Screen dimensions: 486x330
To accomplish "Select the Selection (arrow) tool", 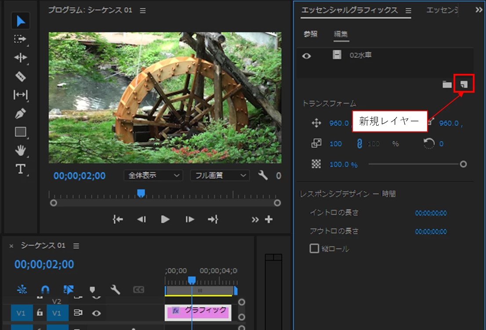I will [x=21, y=21].
